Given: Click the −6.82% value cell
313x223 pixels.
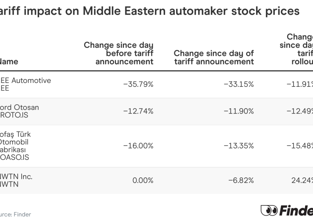Looking at the screenshot, I should click(241, 180).
